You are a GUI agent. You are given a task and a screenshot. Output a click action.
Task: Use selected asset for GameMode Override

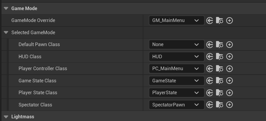210,21
